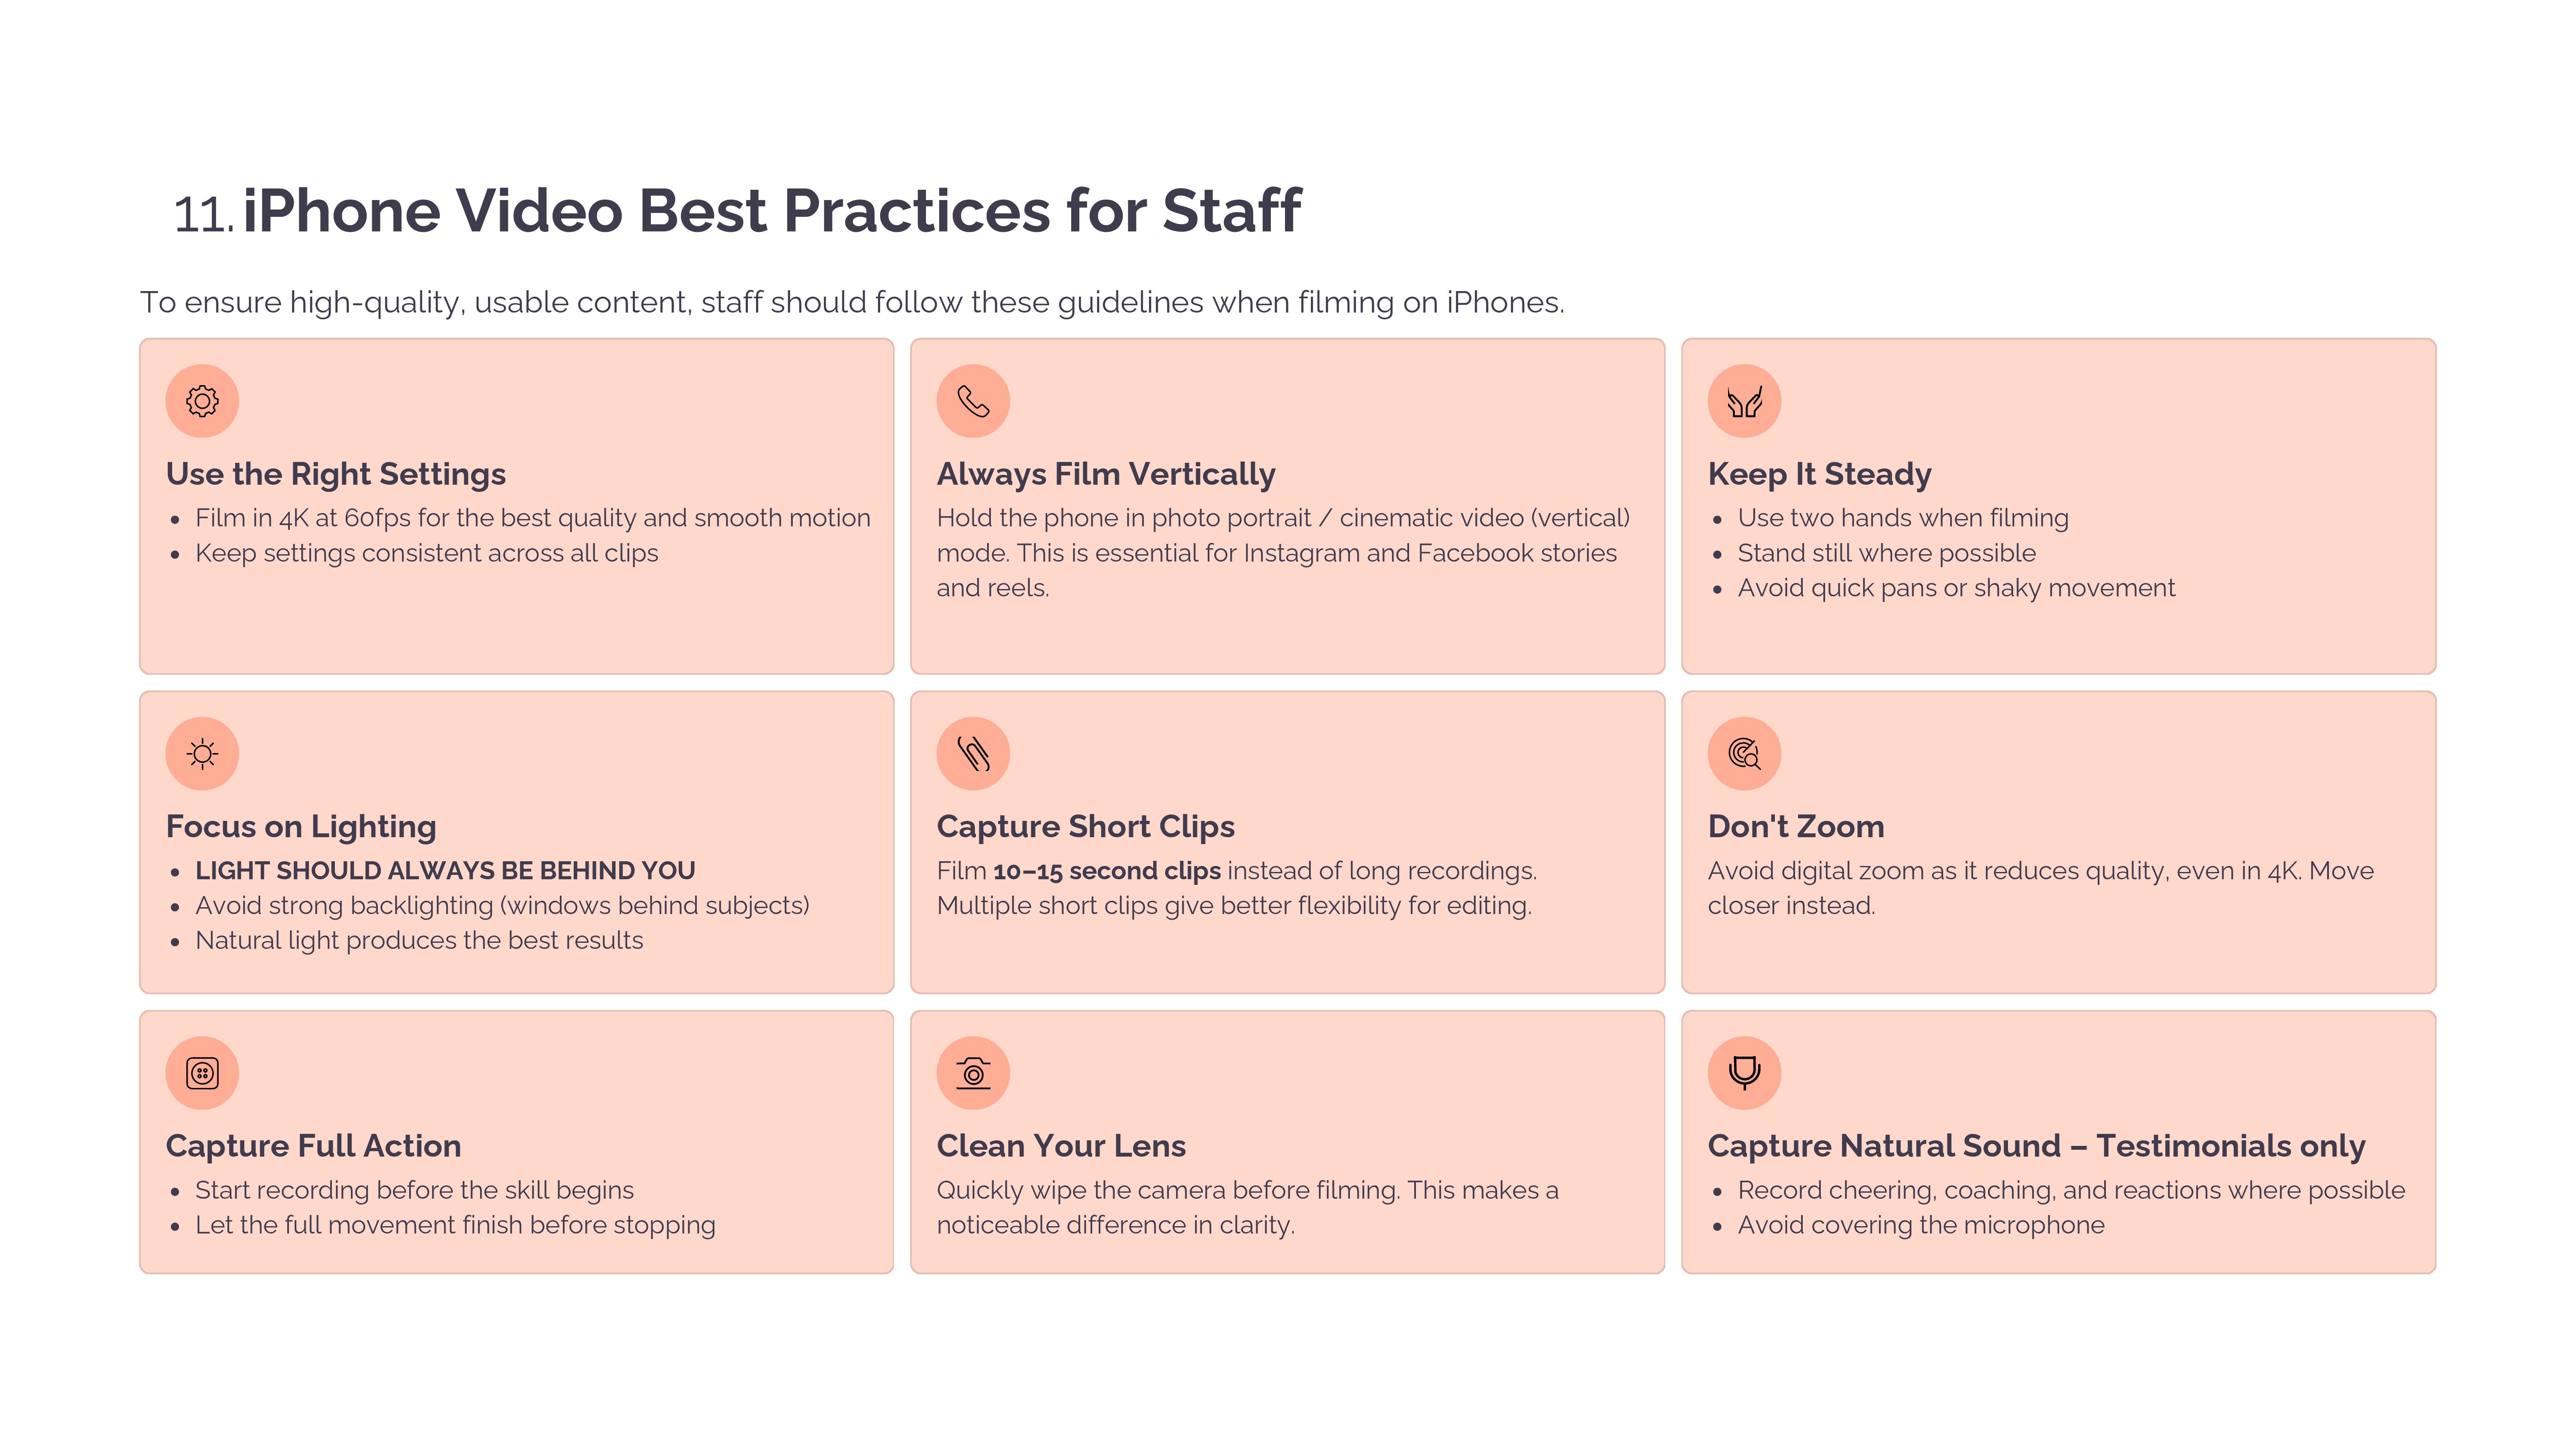Screen dimensions: 2576x1449
Task: Click the intro sentence about filming on iPhones
Action: point(852,302)
